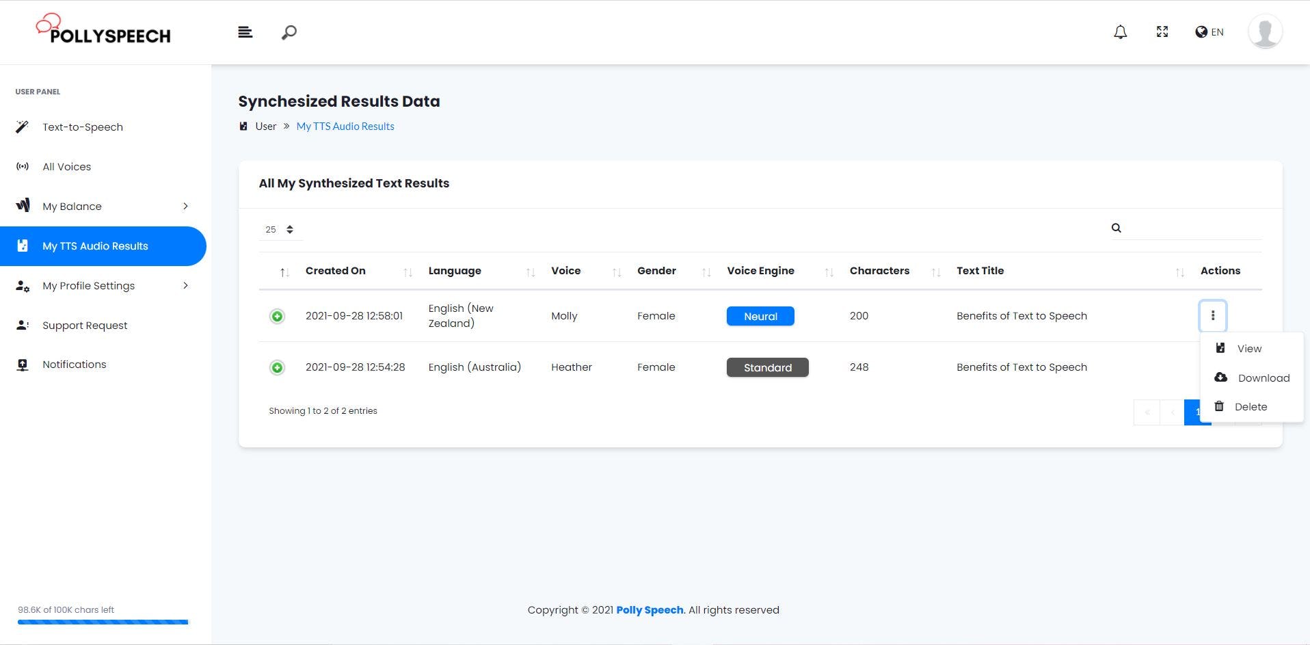Click the table search magnifier icon
The height and width of the screenshot is (645, 1310).
tap(1116, 228)
